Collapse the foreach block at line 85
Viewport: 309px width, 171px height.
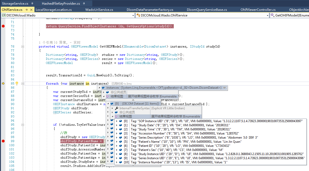(x=23, y=84)
